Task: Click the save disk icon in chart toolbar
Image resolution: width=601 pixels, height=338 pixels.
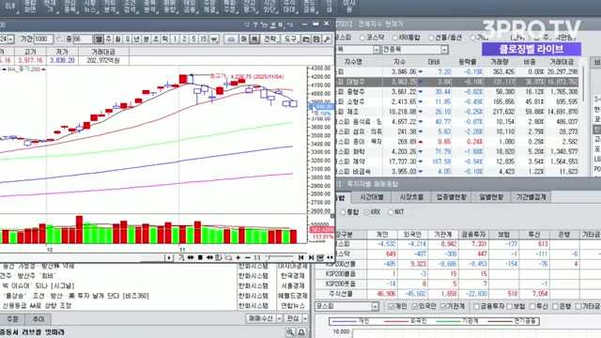Action: (316, 39)
